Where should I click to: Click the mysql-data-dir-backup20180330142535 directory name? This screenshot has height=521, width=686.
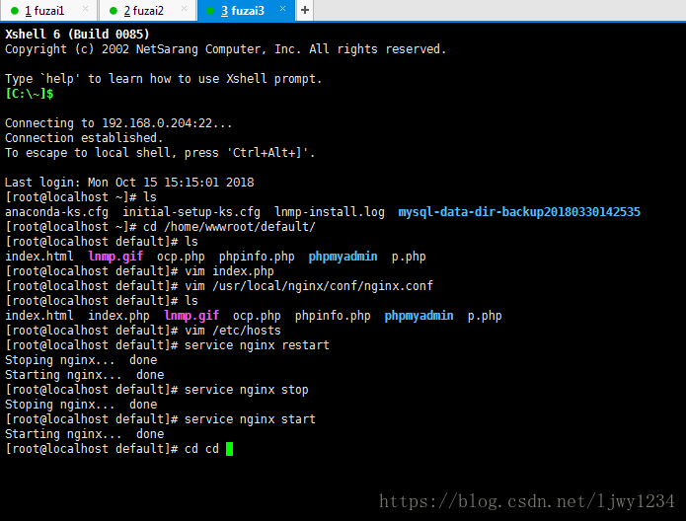tap(519, 212)
